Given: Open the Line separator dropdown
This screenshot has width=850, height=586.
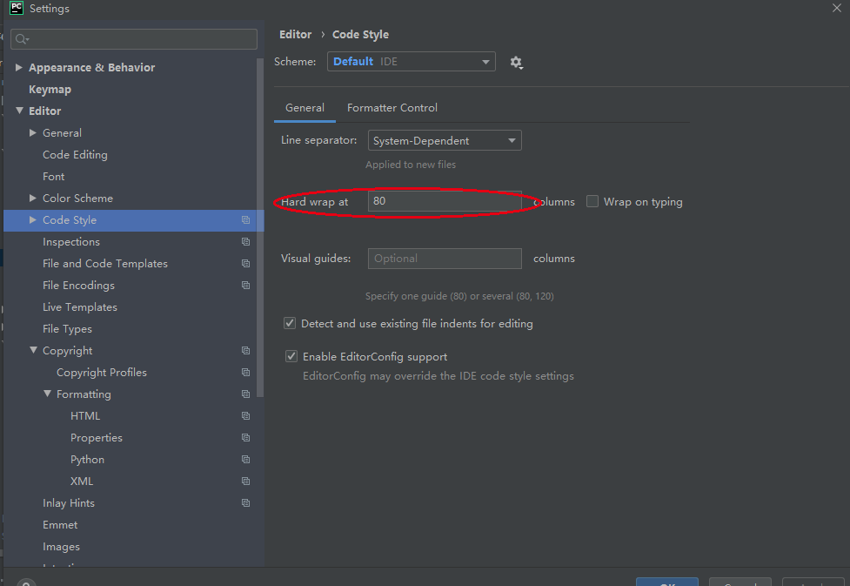Looking at the screenshot, I should tap(444, 140).
